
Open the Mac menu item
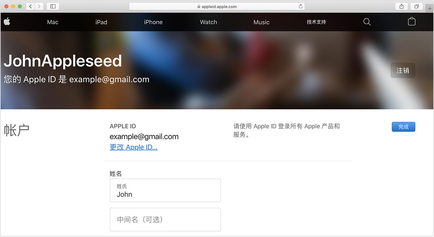tap(52, 22)
